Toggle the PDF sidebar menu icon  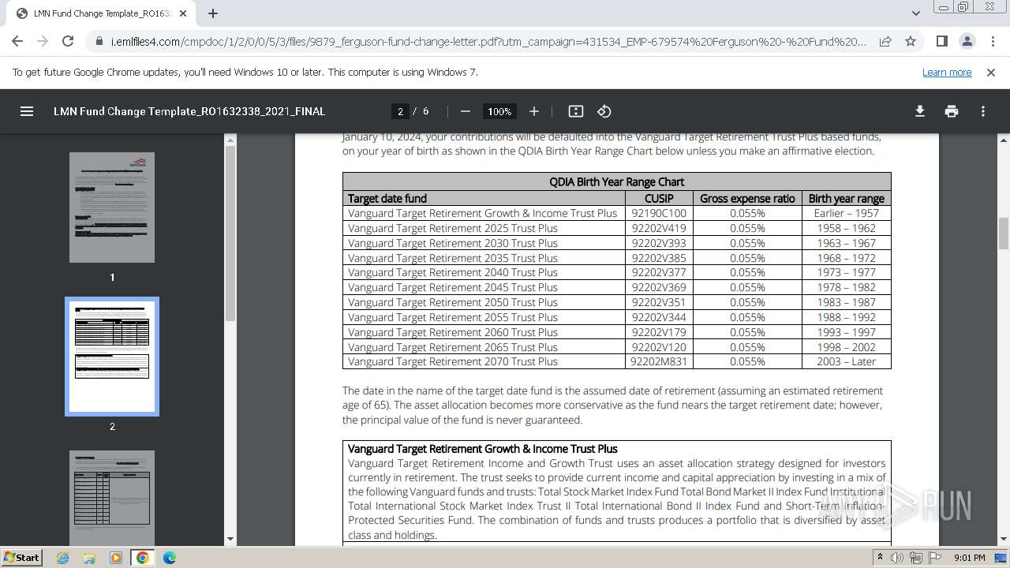coord(27,111)
